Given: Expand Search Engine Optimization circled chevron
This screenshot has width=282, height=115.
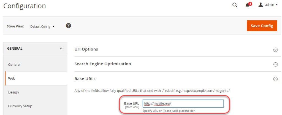Looking at the screenshot, I should coord(275,65).
